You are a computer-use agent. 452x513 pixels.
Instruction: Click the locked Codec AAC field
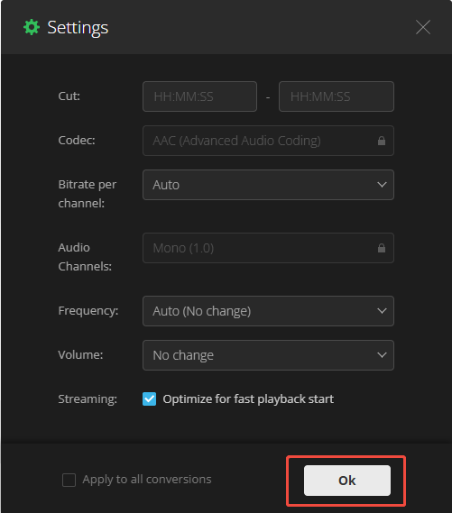click(268, 141)
